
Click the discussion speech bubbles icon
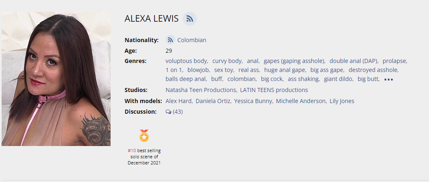168,112
